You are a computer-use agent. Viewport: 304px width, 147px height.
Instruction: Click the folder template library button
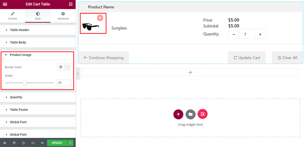coord(190,114)
